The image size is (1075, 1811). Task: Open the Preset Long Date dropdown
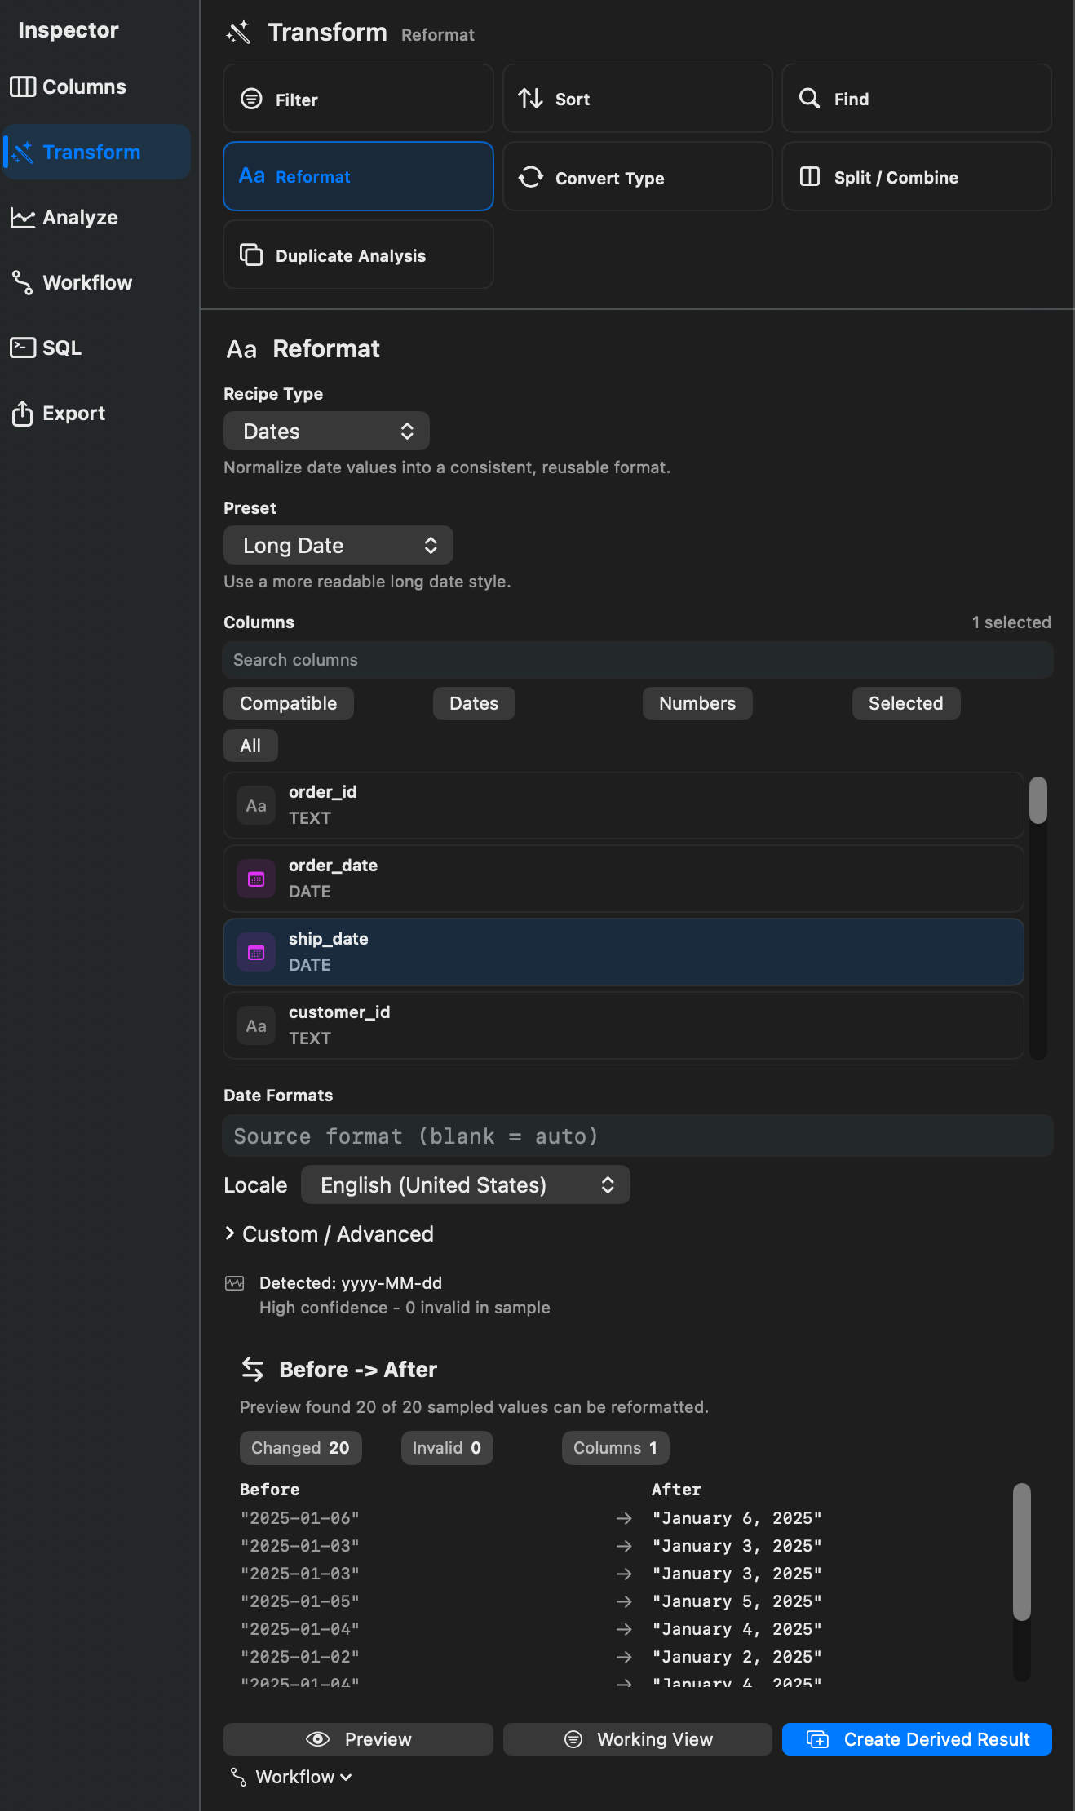click(x=338, y=545)
